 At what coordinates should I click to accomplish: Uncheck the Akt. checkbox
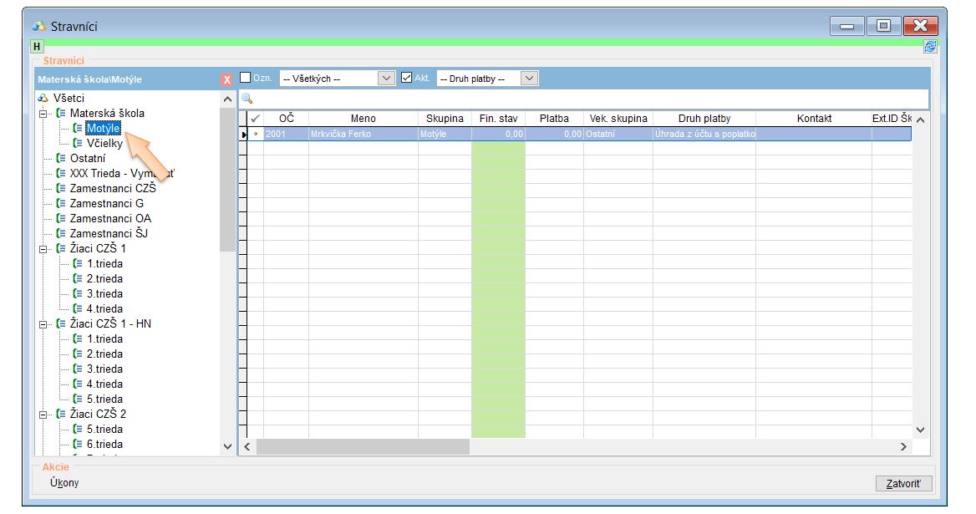pos(407,78)
